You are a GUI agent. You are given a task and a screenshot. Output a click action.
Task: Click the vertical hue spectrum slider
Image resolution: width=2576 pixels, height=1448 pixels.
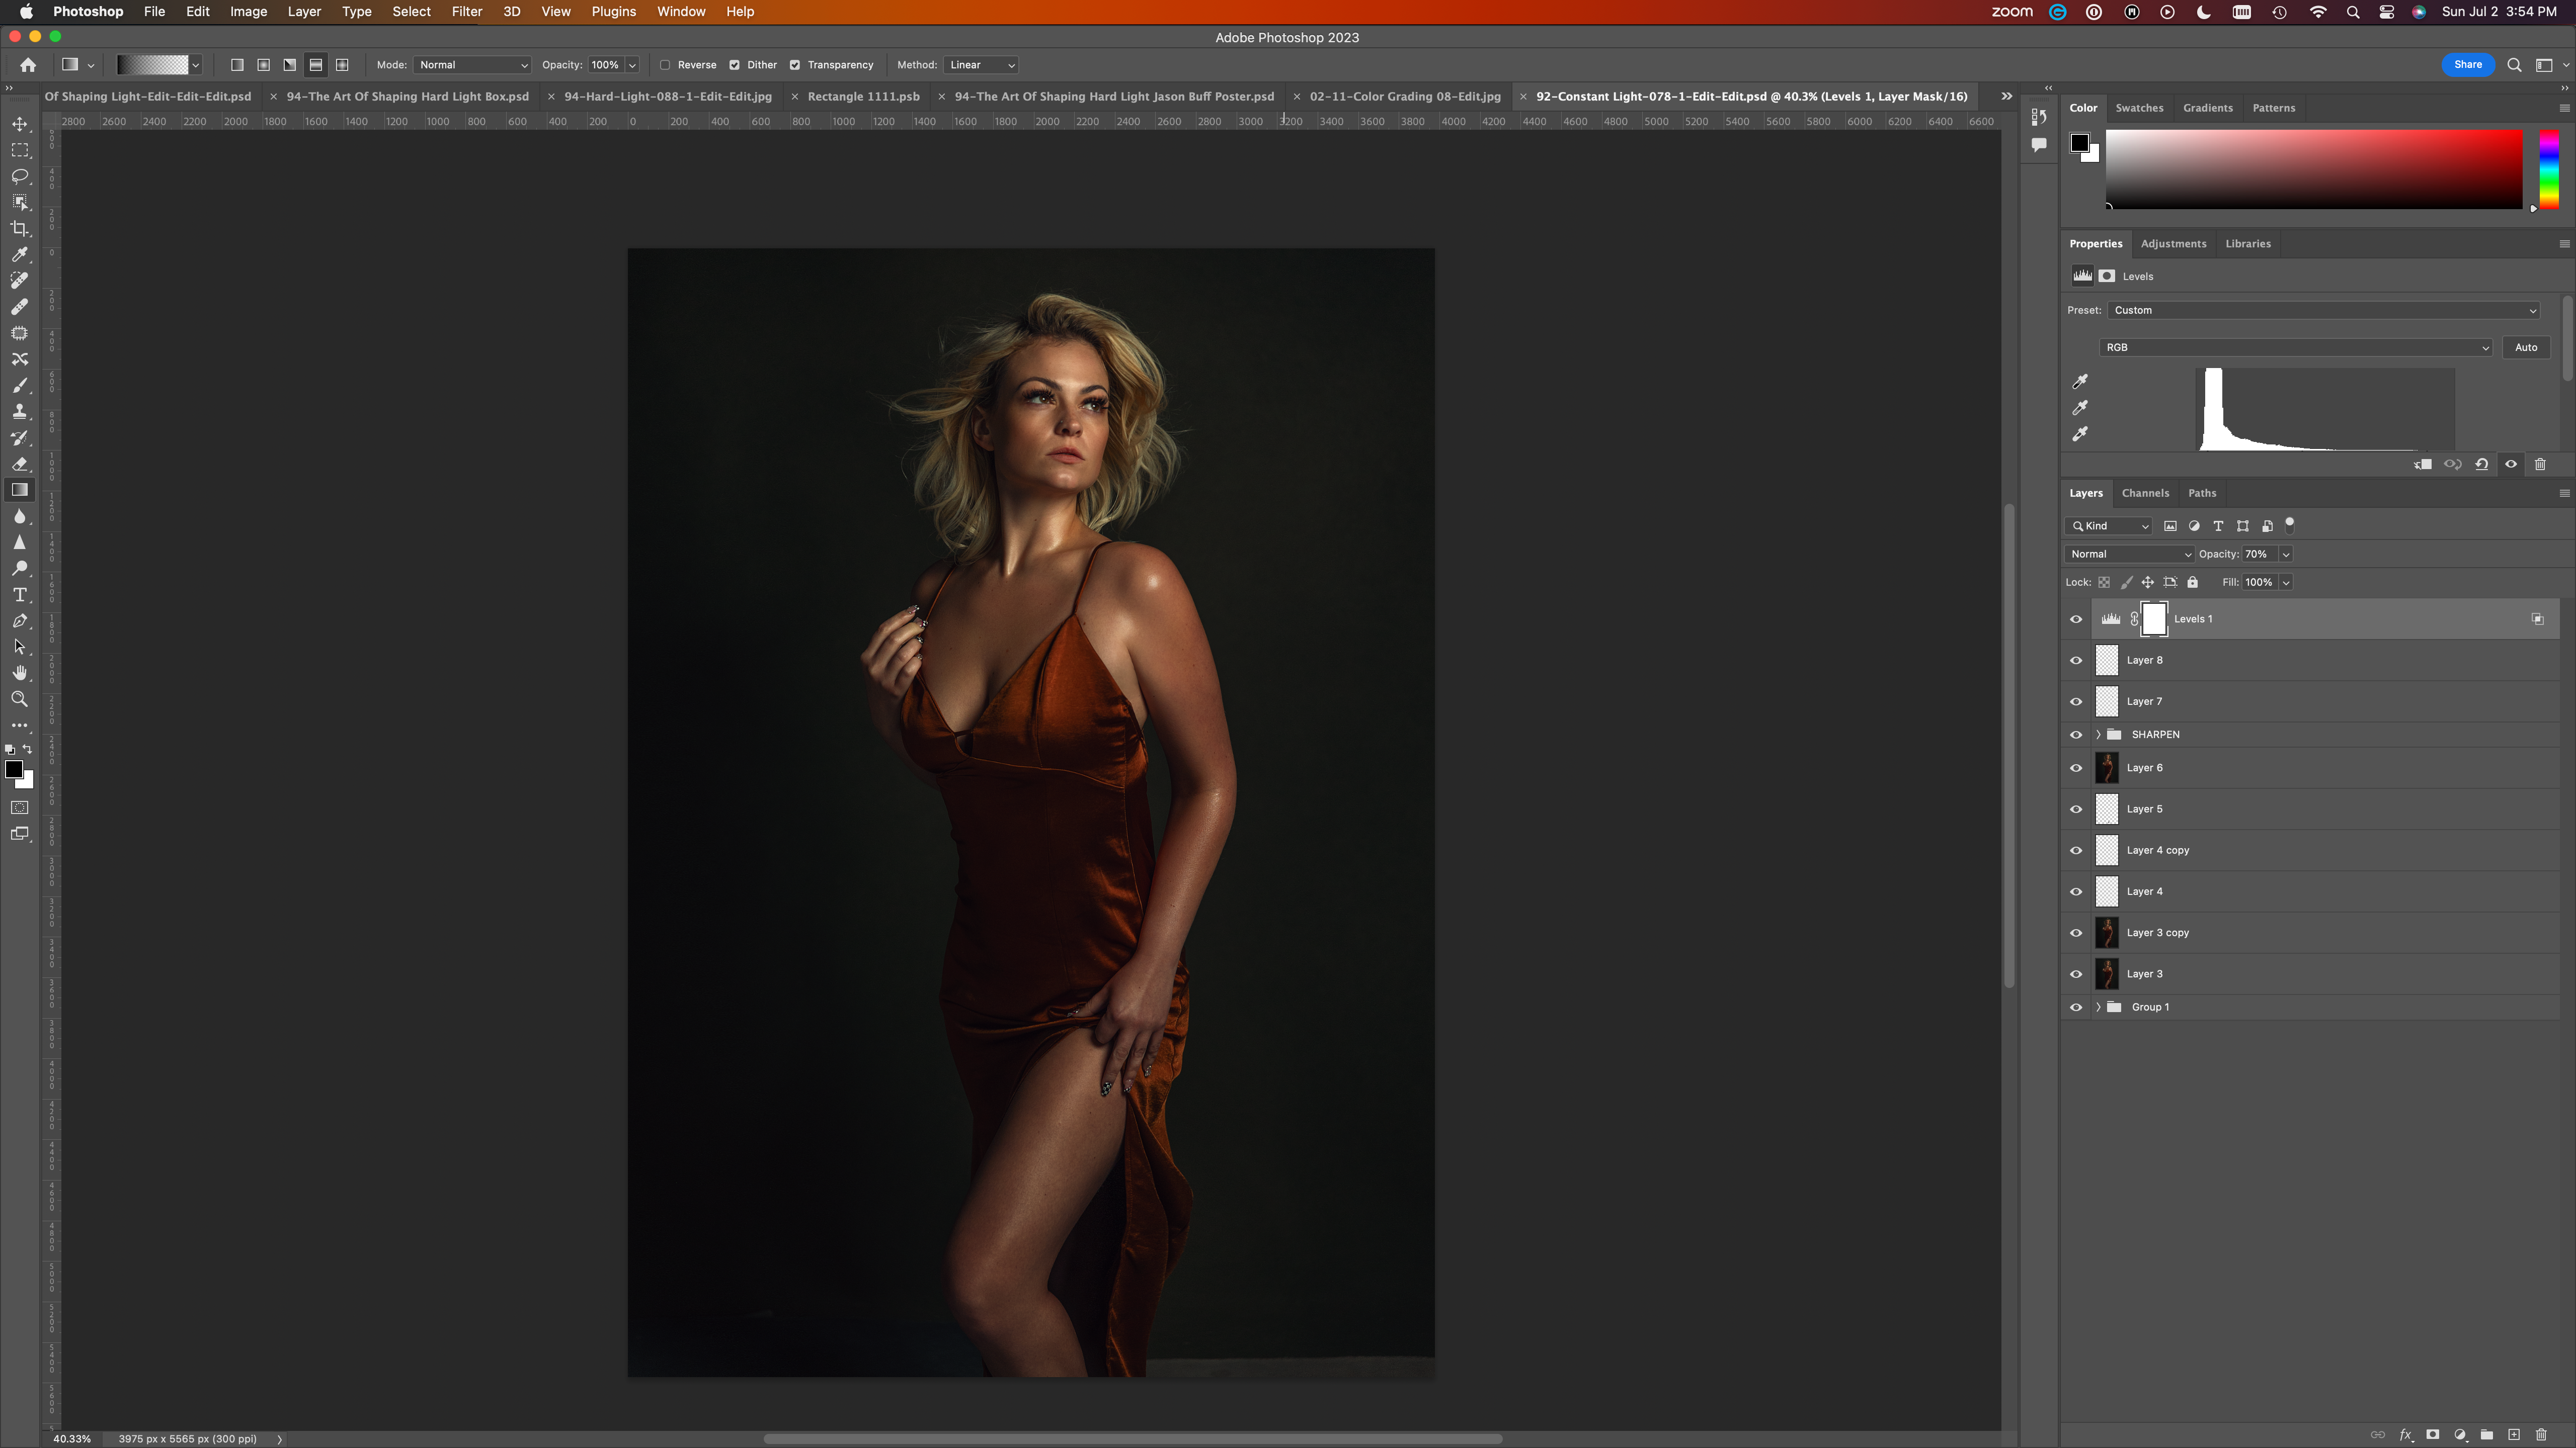2549,169
